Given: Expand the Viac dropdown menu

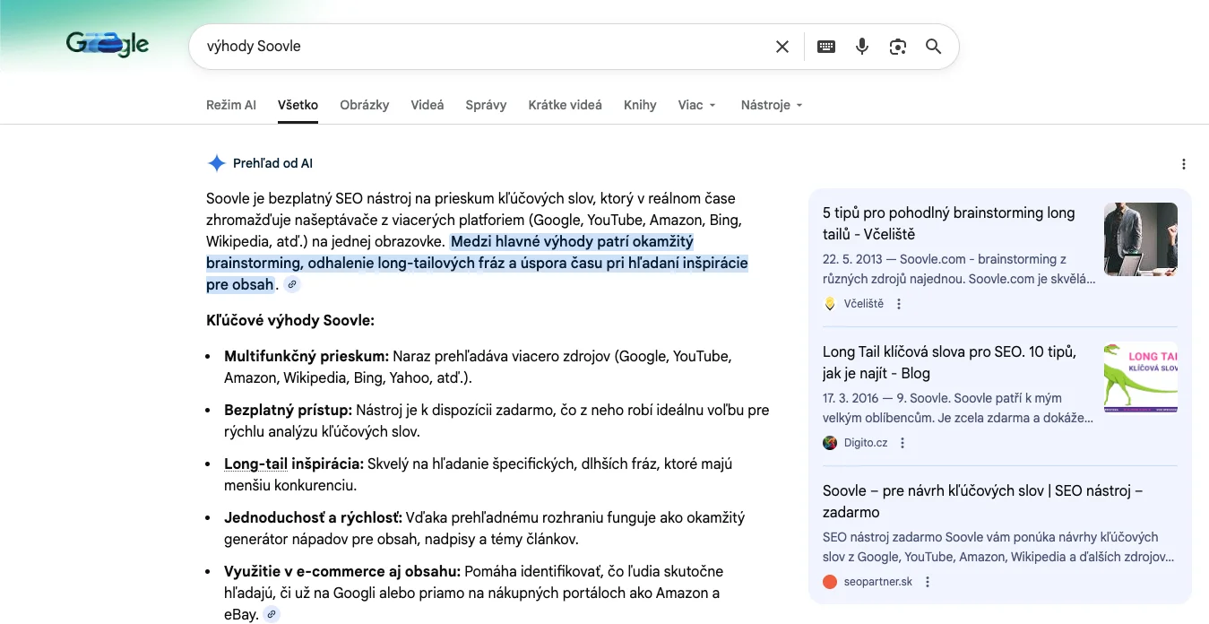Looking at the screenshot, I should point(697,105).
